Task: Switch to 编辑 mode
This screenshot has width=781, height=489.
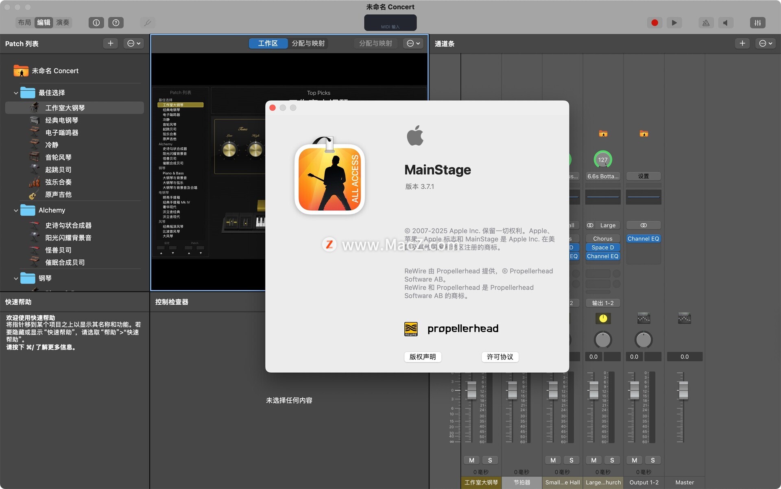Action: (44, 22)
